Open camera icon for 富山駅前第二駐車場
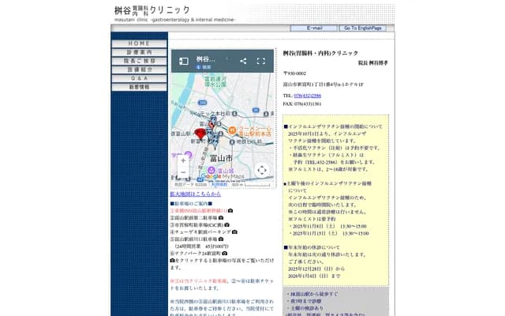This screenshot has height=316, width=505. click(221, 218)
